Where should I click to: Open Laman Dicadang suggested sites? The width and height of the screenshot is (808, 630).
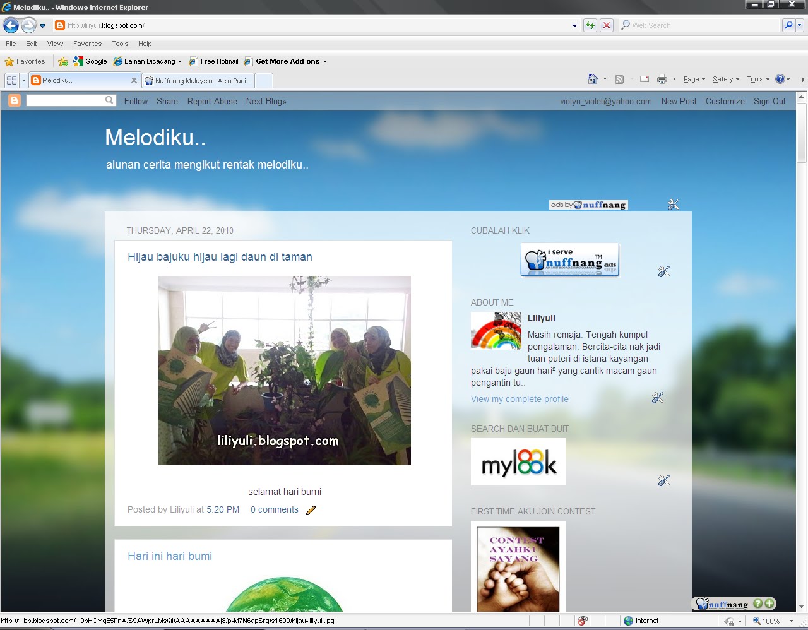148,61
